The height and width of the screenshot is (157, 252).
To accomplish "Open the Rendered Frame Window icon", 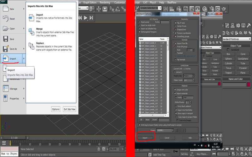I will click(218, 9).
